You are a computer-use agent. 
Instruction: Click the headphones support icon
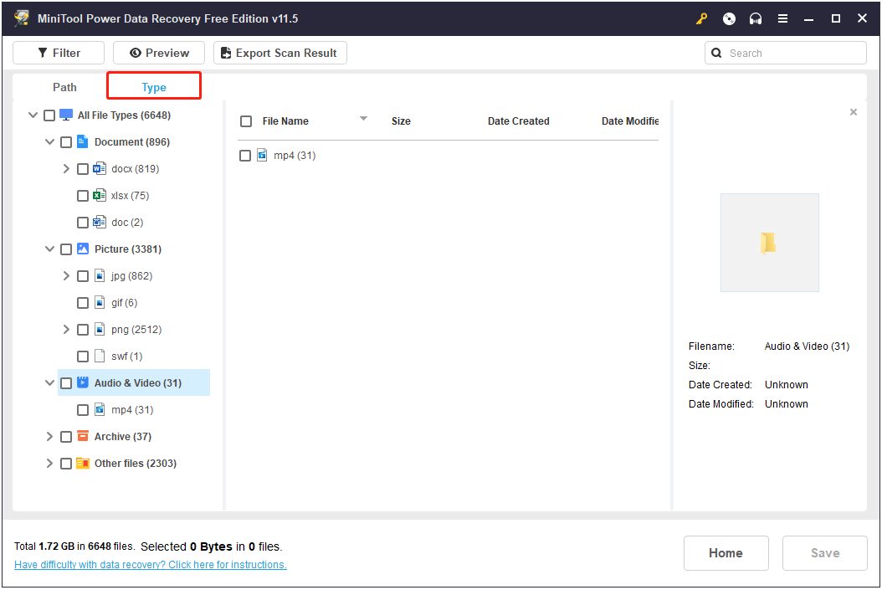point(756,18)
